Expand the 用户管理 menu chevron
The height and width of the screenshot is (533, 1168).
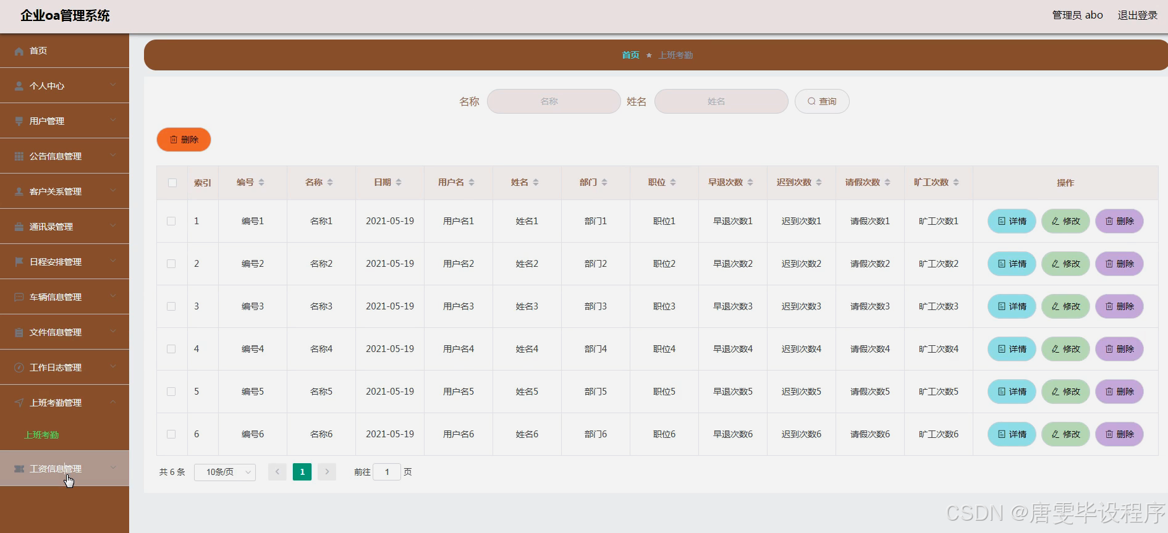pyautogui.click(x=113, y=120)
